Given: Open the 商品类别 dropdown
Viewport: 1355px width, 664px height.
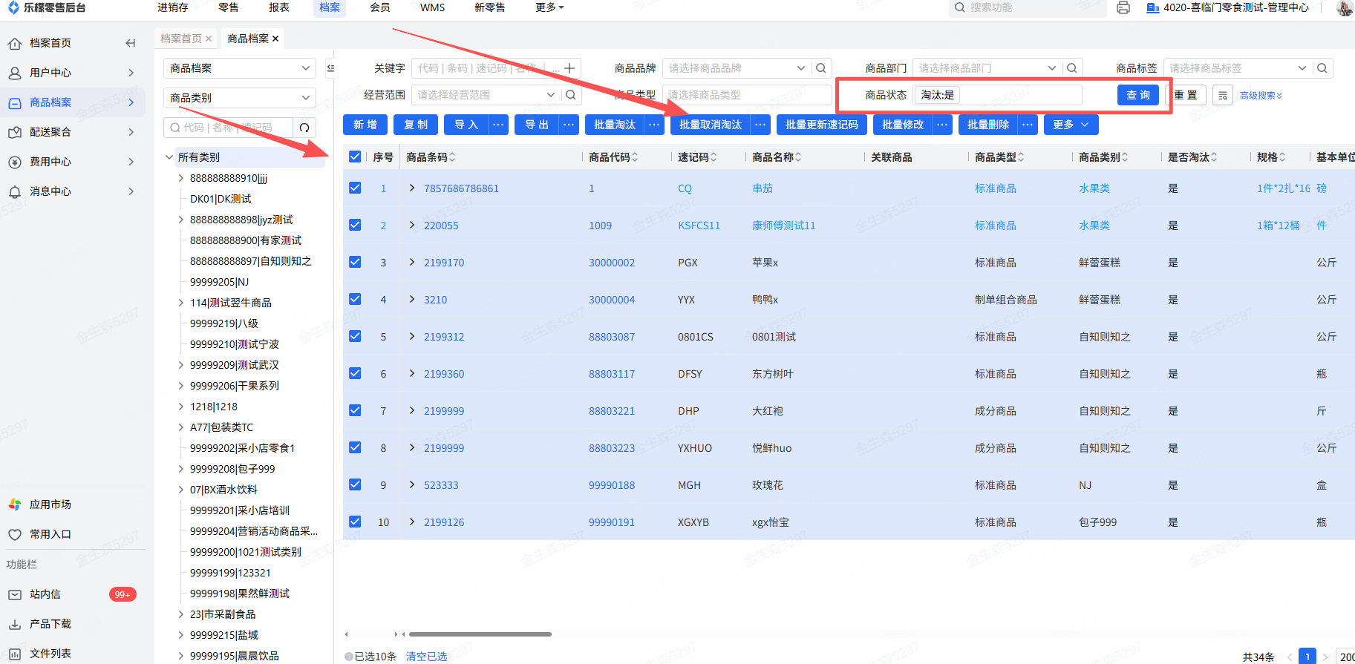Looking at the screenshot, I should click(x=239, y=98).
